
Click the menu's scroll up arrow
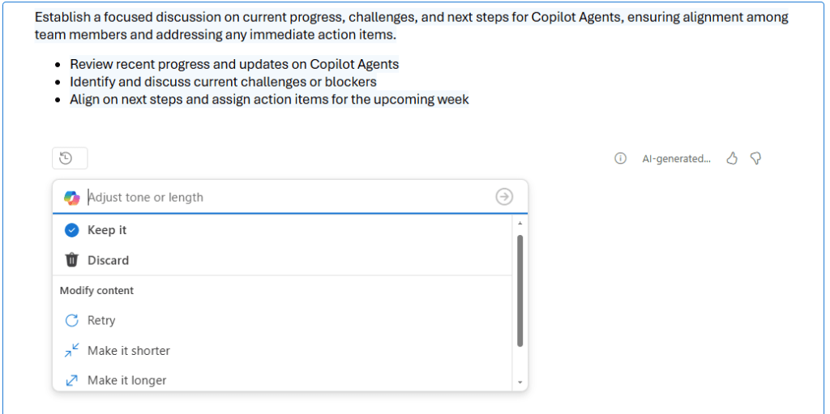pyautogui.click(x=520, y=223)
